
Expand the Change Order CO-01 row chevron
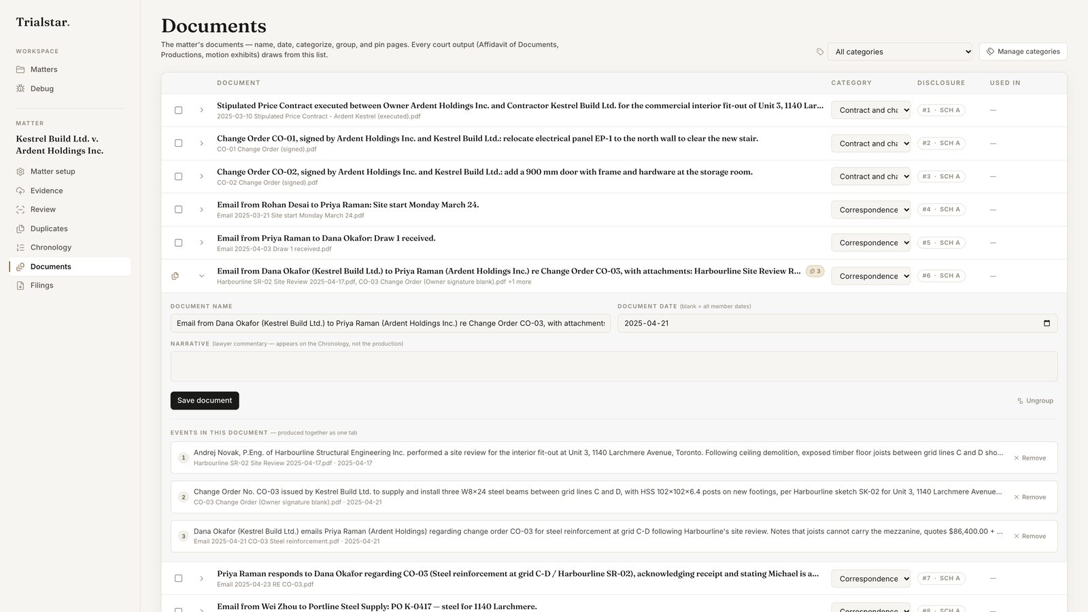click(x=201, y=143)
